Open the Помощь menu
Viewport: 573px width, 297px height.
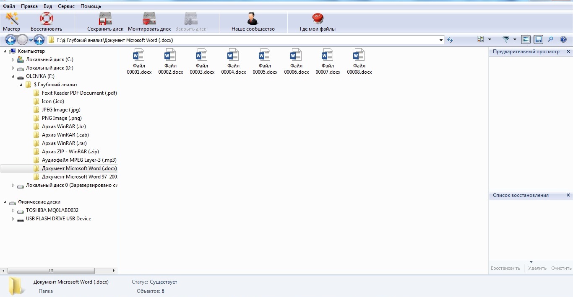(91, 6)
